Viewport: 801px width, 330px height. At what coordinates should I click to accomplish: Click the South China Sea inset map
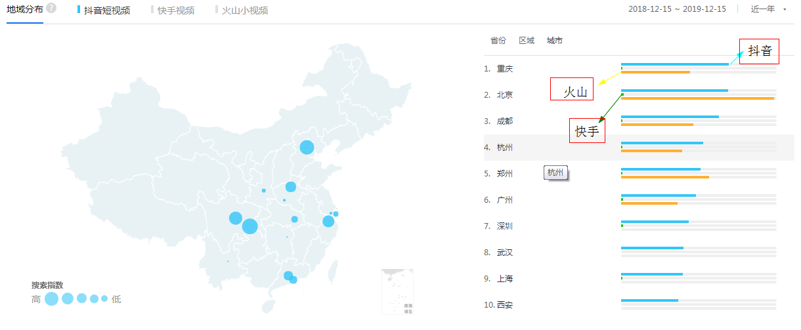tap(397, 291)
